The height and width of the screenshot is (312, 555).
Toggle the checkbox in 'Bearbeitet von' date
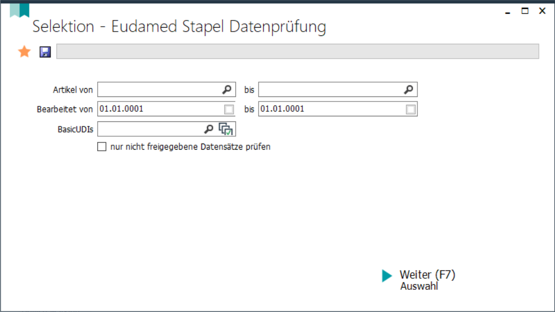(229, 110)
